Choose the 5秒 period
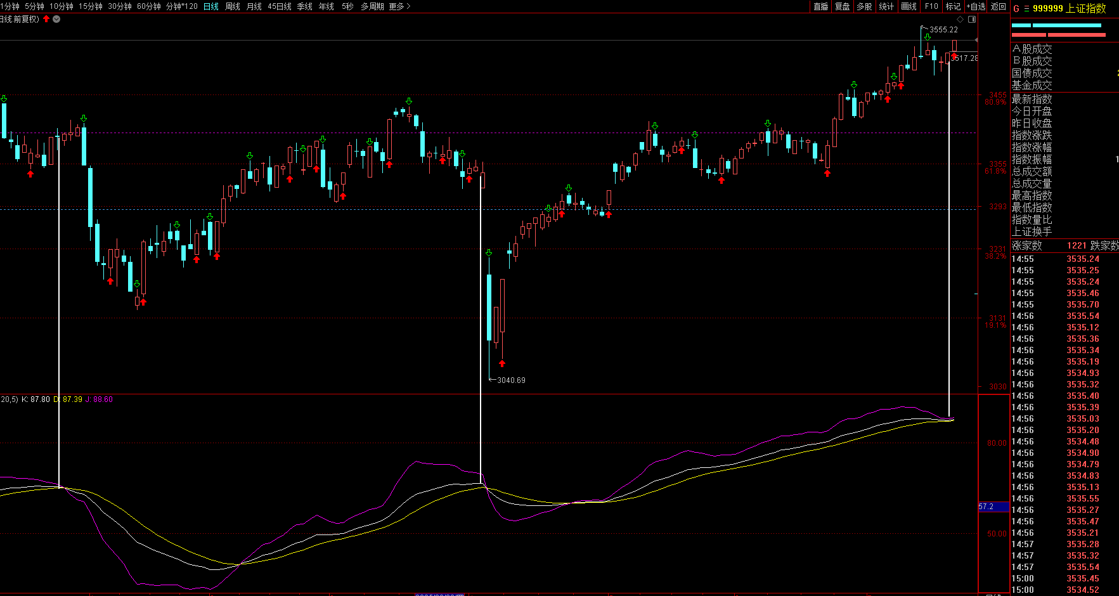 pos(347,6)
